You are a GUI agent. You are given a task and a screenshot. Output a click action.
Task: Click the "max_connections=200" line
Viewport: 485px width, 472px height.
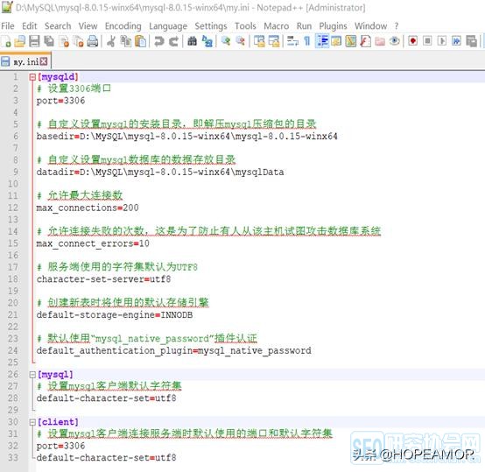88,208
